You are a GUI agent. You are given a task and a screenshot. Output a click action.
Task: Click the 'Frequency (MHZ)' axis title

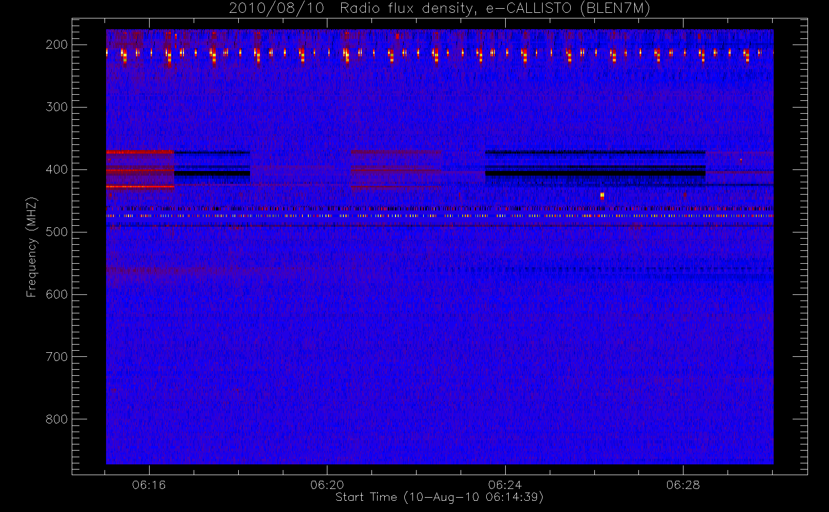[x=32, y=247]
